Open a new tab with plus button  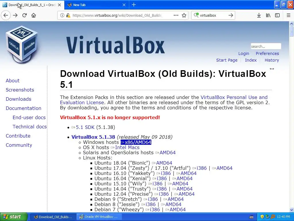click(x=134, y=5)
